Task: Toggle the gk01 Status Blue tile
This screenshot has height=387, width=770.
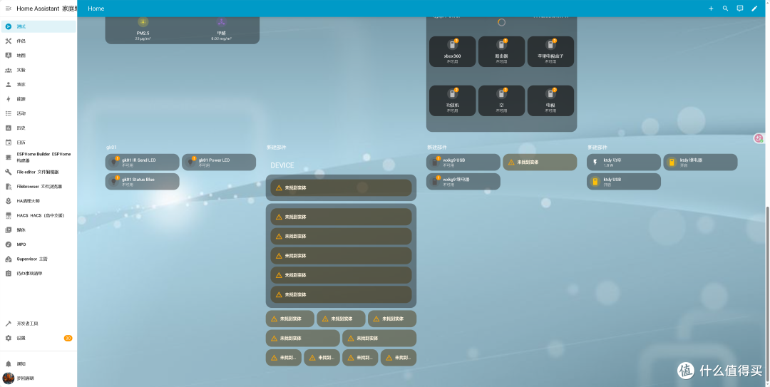Action: click(143, 182)
